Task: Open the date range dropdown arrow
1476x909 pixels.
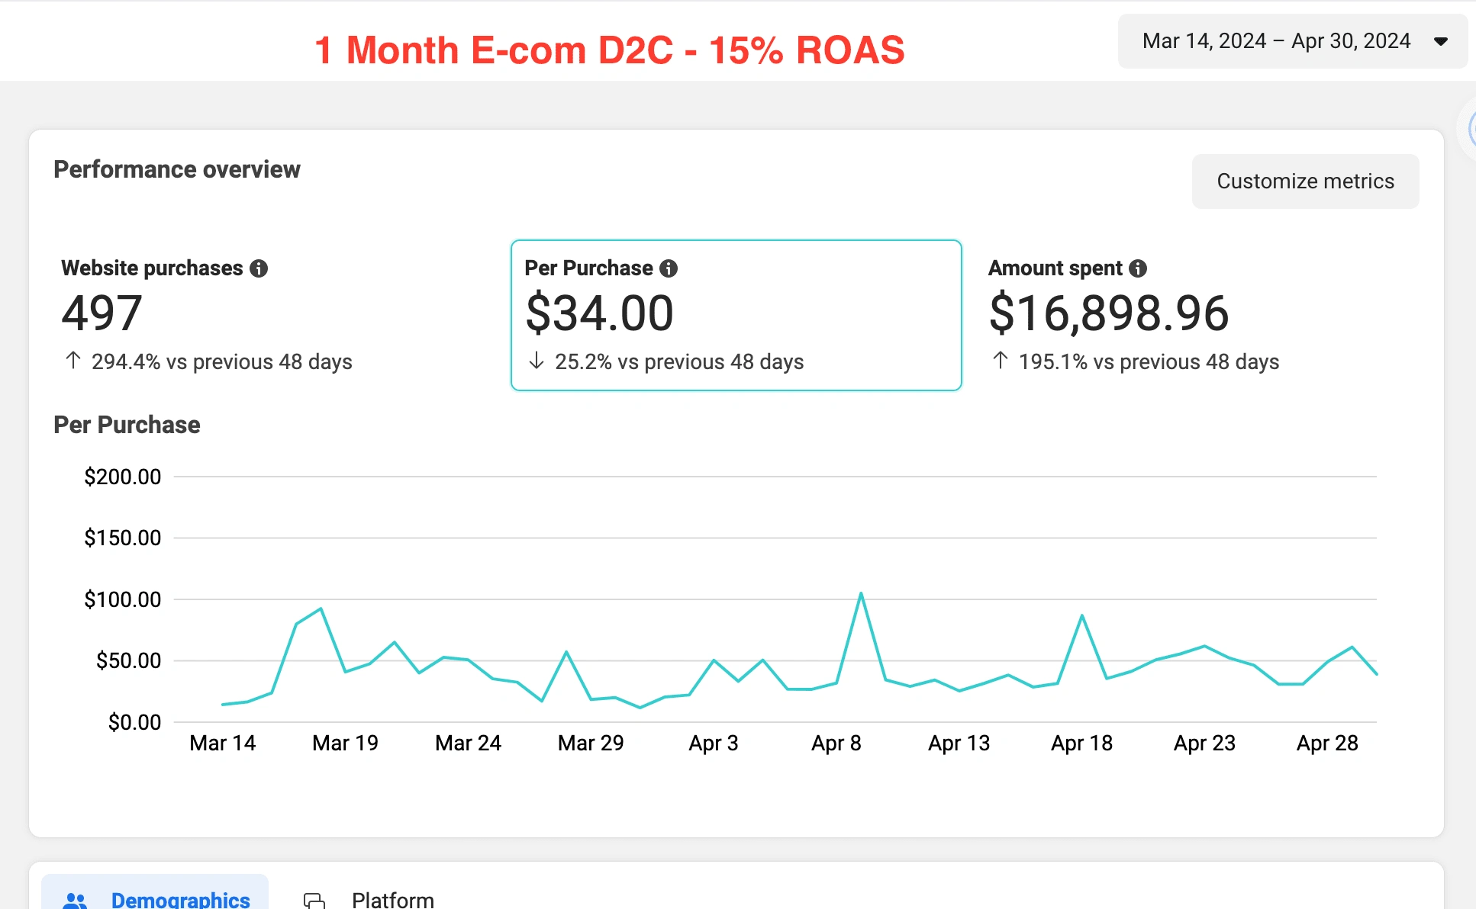Action: (1440, 41)
